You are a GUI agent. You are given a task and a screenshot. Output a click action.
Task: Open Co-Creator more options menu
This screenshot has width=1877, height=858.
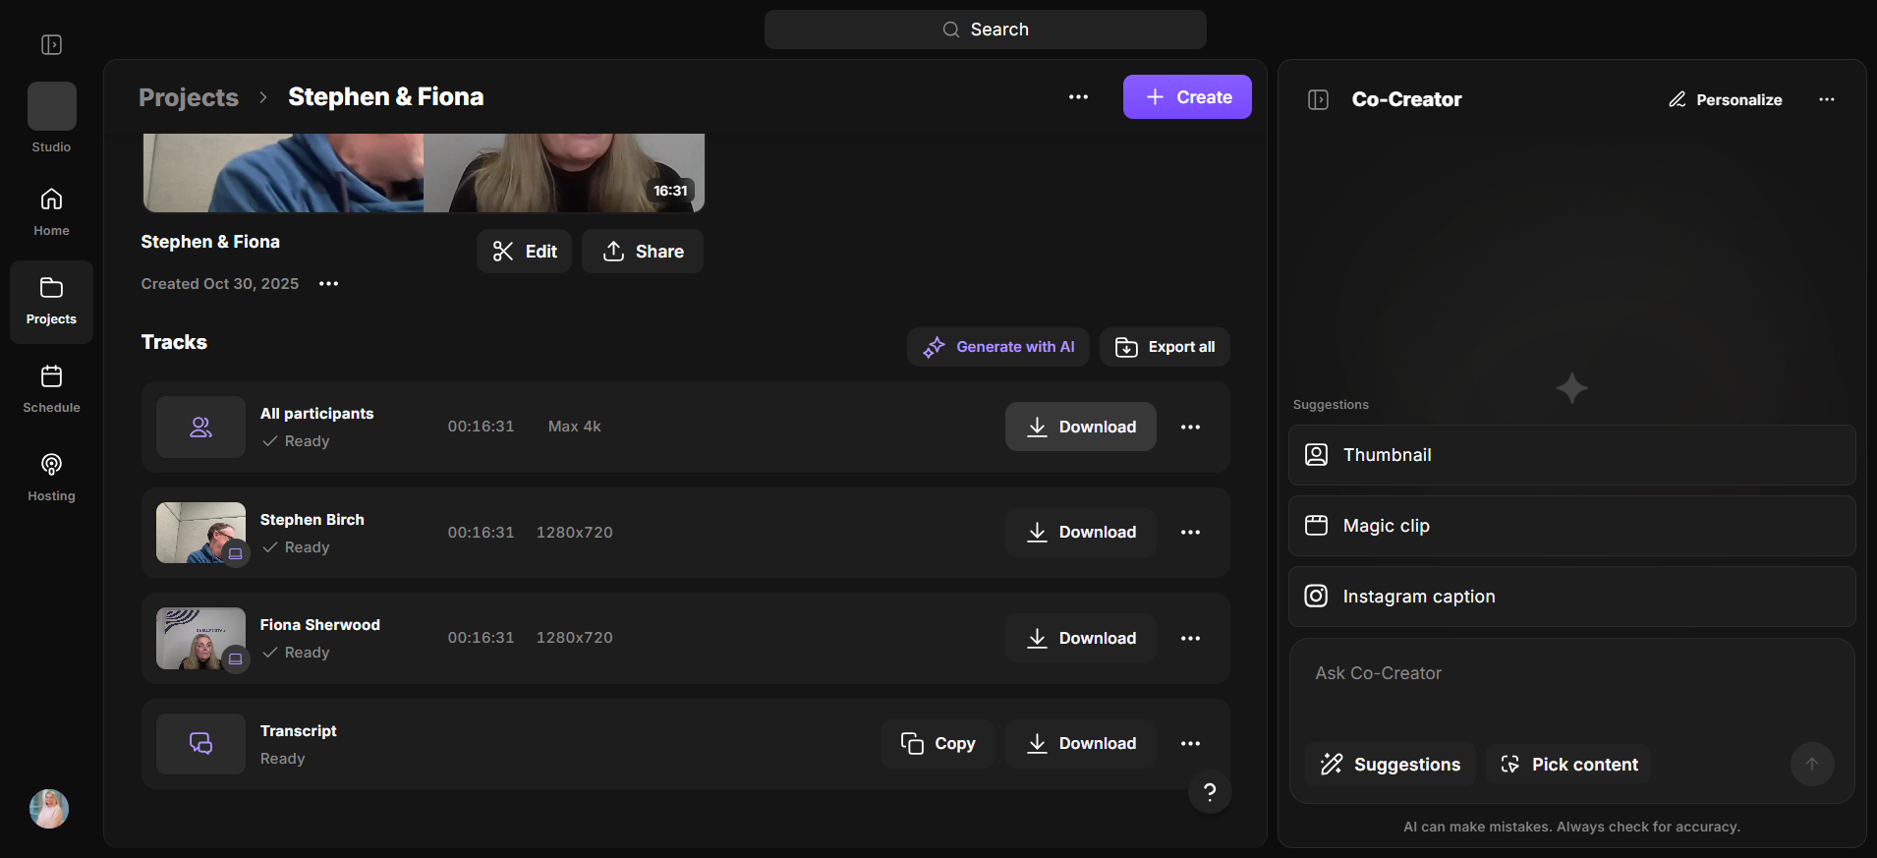1827,99
